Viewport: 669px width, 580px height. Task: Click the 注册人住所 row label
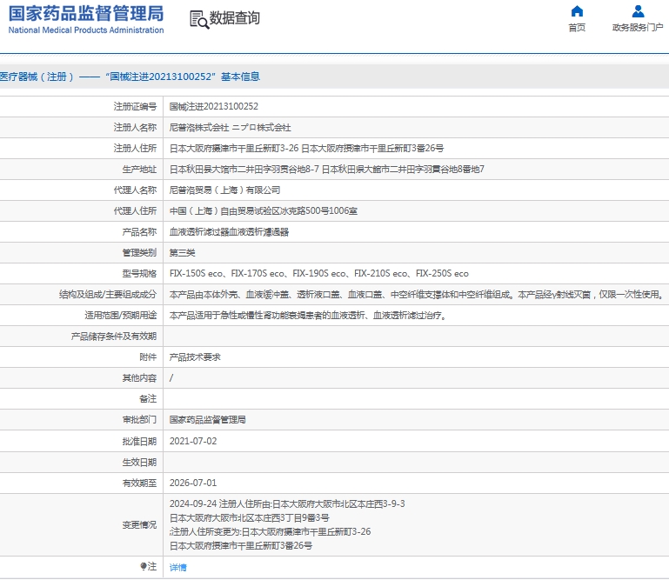[135, 149]
